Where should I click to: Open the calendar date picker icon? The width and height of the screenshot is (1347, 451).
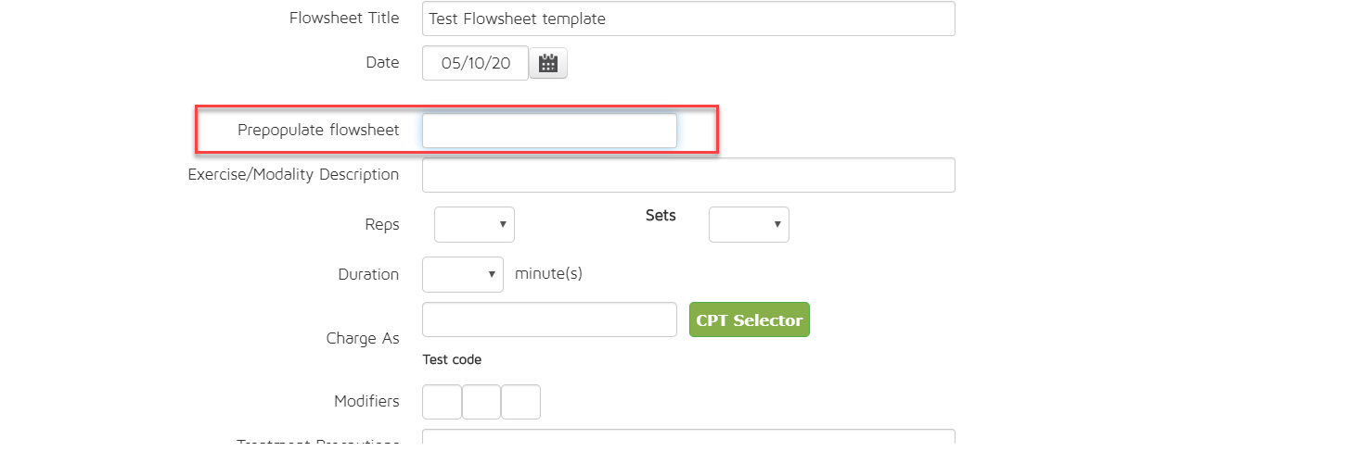(548, 63)
